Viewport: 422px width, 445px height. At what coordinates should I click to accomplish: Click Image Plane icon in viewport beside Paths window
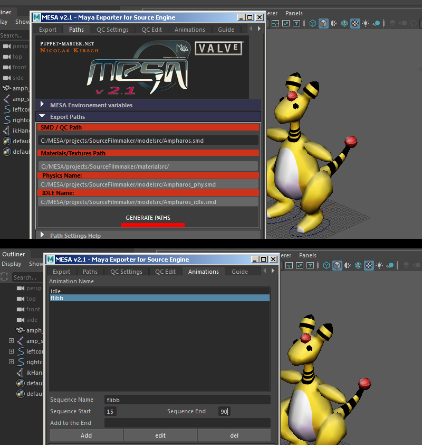(286, 23)
